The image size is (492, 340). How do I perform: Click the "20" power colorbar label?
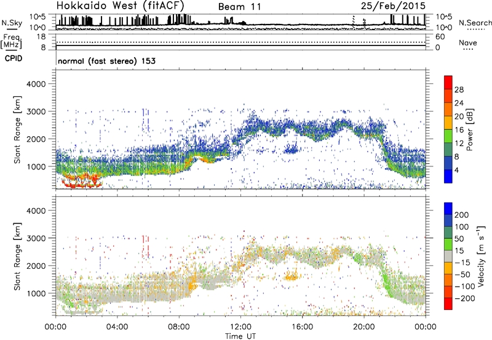pyautogui.click(x=459, y=117)
